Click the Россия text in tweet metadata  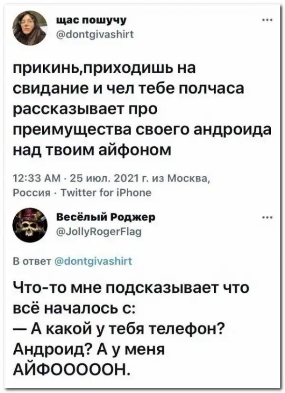point(30,192)
